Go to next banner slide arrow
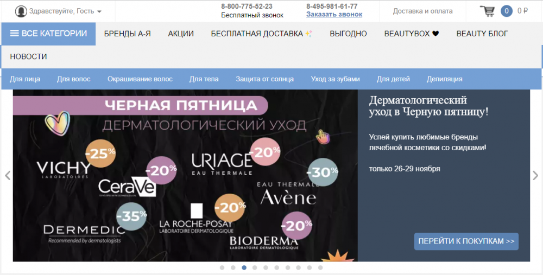This screenshot has width=543, height=275. click(x=535, y=175)
